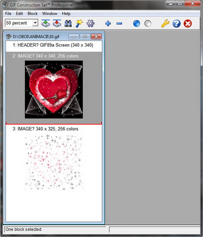The image size is (203, 237).
Task: Click the red X exit toolbar icon
Action: [x=188, y=24]
